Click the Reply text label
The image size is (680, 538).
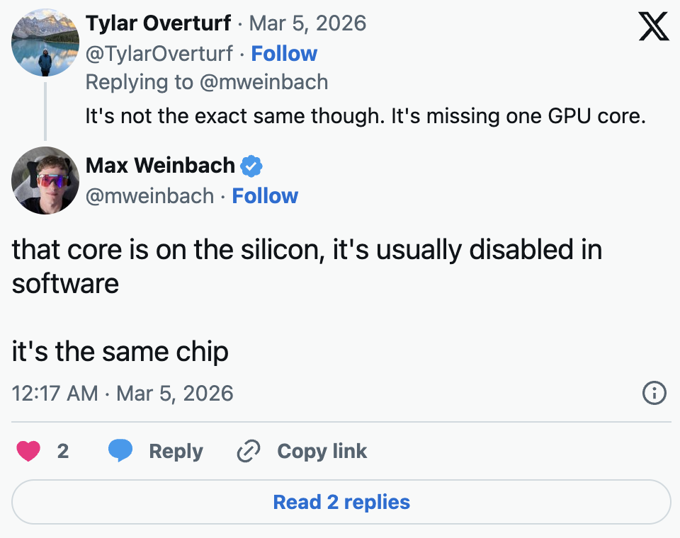[x=176, y=451]
